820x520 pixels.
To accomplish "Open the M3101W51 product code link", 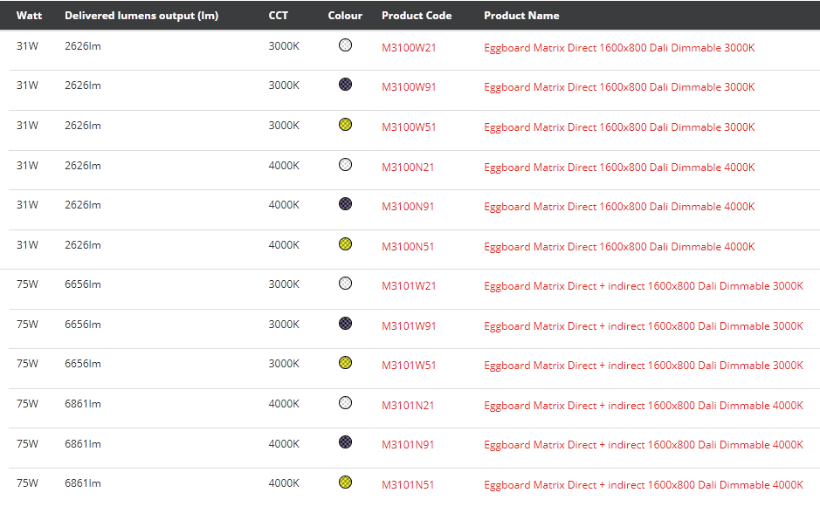I will pyautogui.click(x=409, y=366).
